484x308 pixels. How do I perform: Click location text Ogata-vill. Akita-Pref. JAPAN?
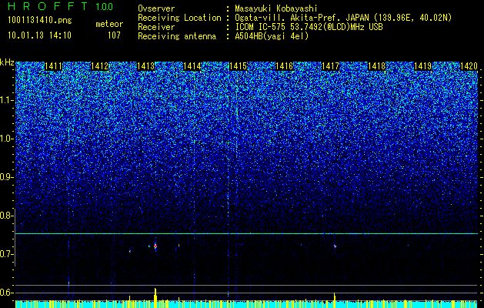pos(302,18)
